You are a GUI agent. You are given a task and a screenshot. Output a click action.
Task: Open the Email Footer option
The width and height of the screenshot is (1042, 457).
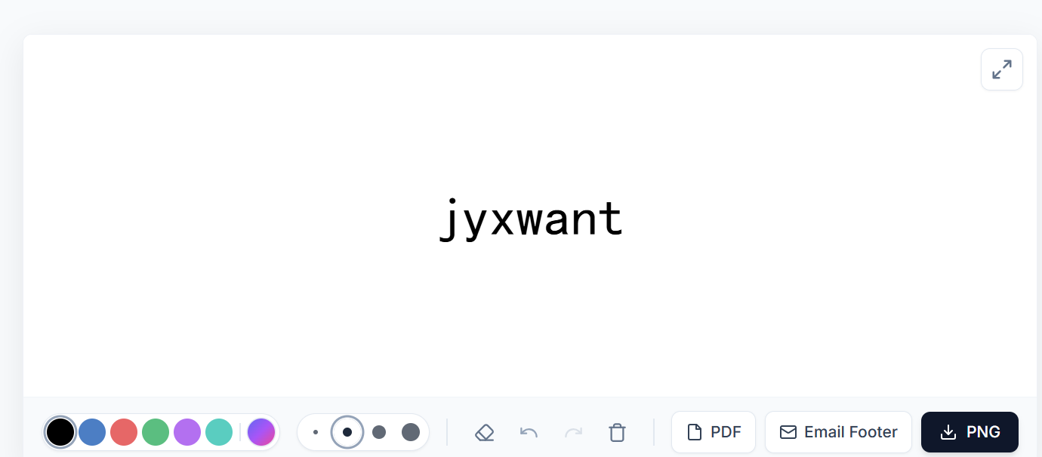pyautogui.click(x=838, y=432)
